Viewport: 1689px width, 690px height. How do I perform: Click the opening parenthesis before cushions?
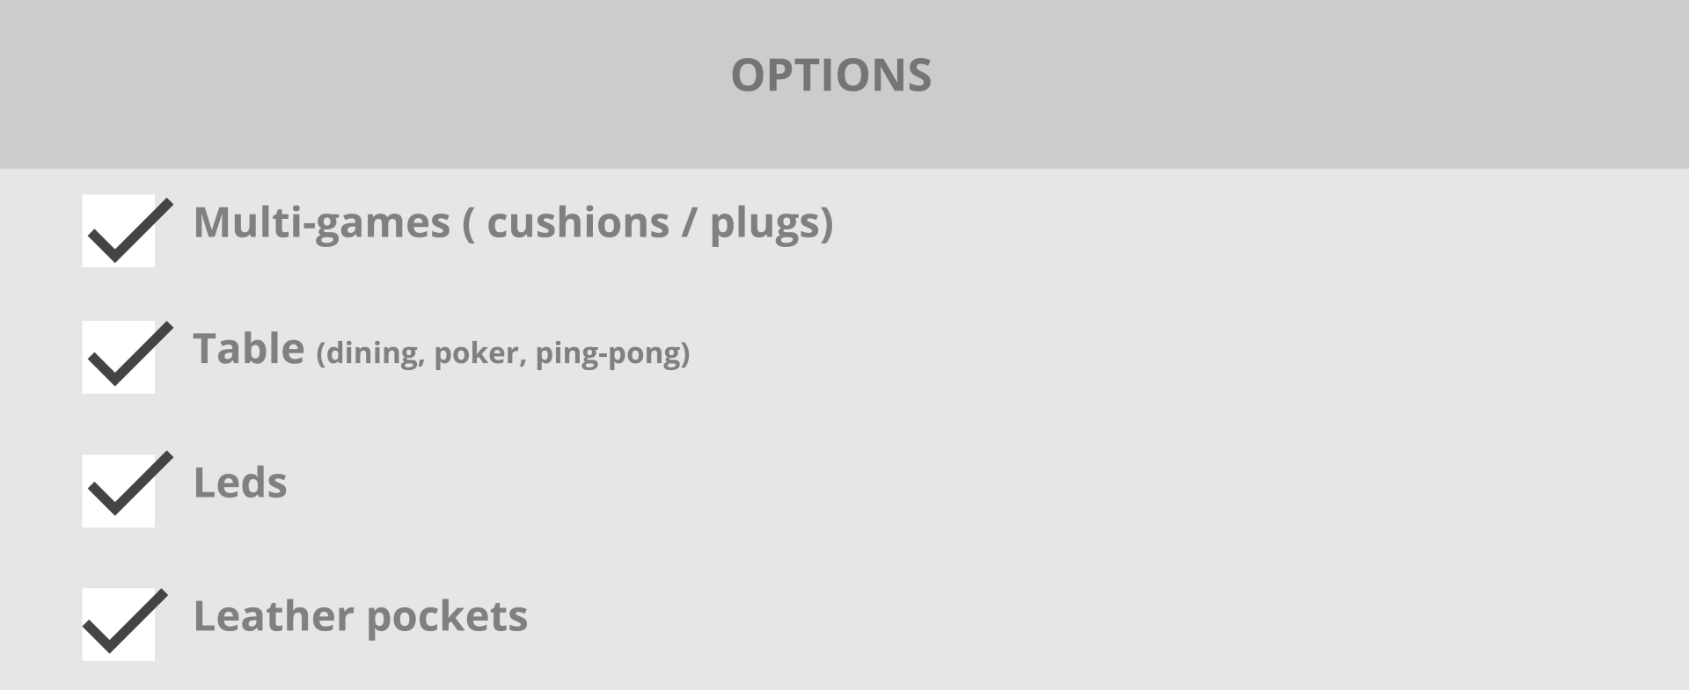click(468, 224)
